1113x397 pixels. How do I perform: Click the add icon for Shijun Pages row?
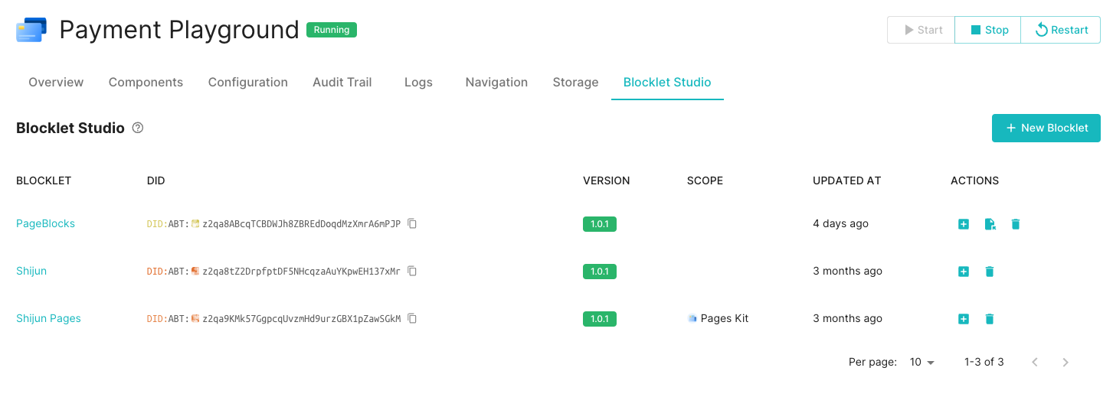(964, 319)
